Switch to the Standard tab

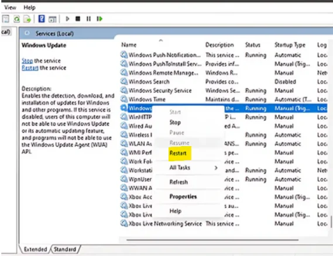65,249
